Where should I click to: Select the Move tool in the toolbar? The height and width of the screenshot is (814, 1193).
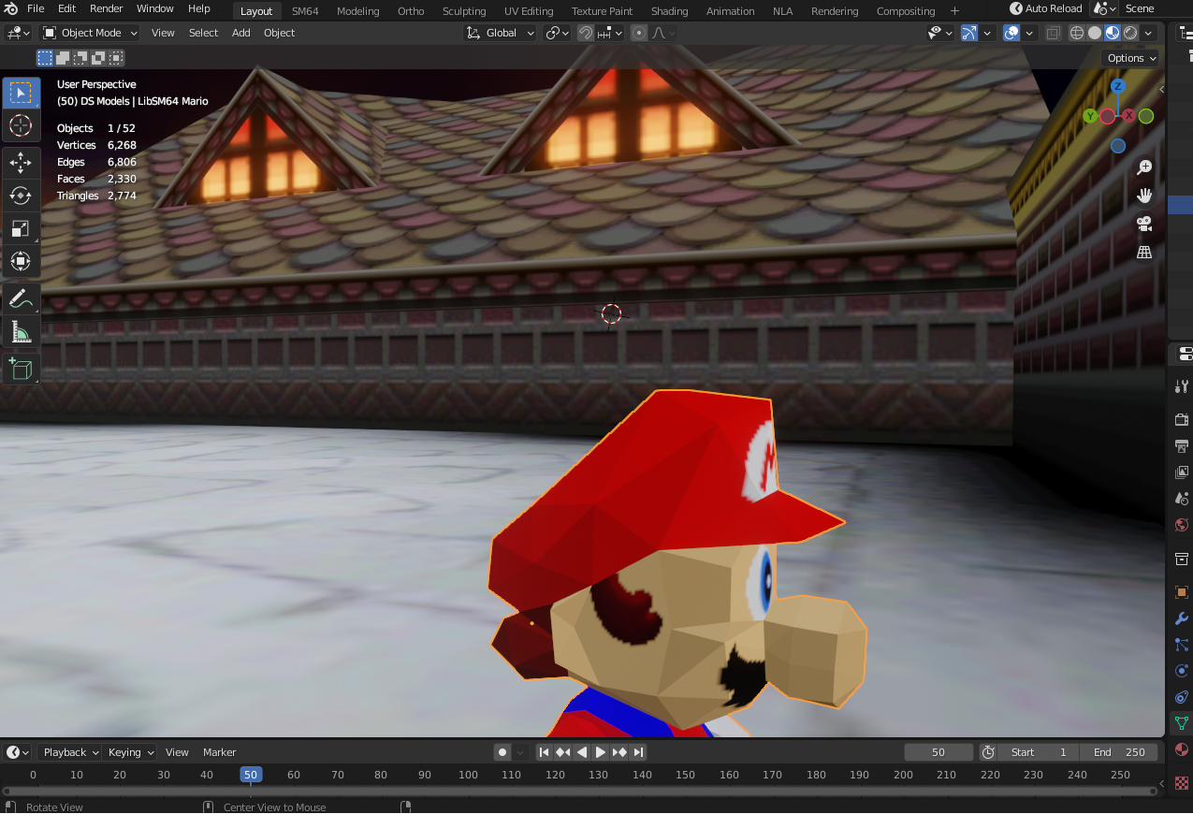(21, 162)
